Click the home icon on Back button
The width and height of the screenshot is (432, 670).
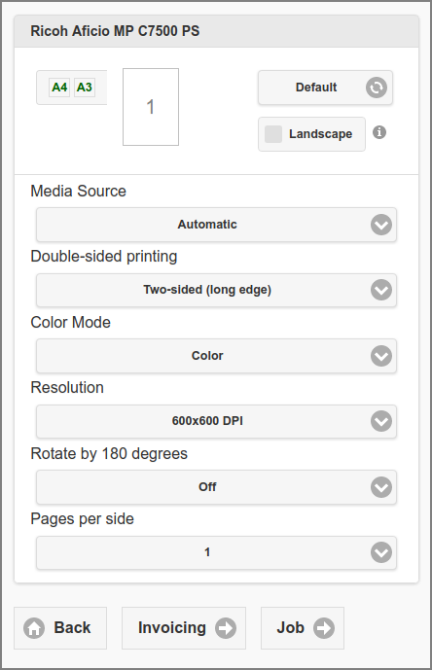pyautogui.click(x=34, y=628)
